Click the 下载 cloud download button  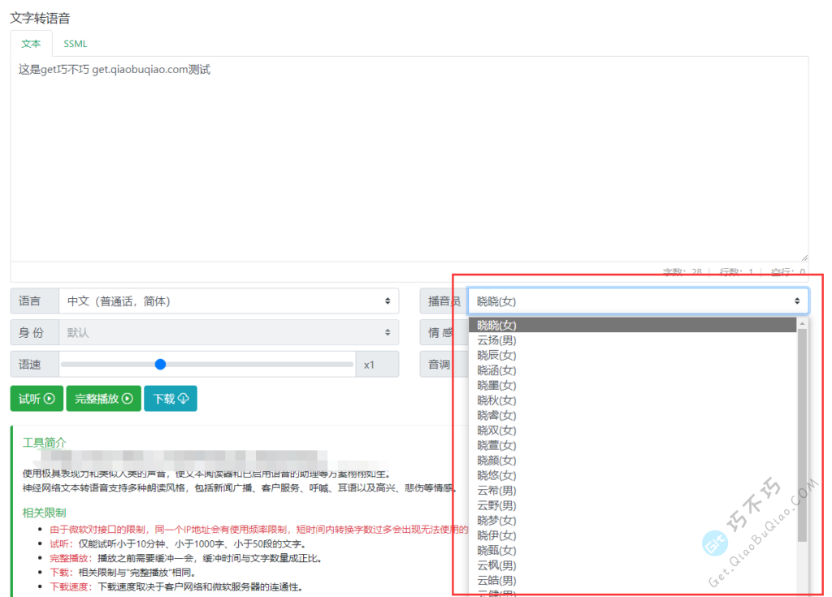pos(171,399)
